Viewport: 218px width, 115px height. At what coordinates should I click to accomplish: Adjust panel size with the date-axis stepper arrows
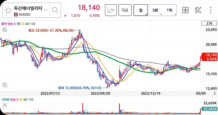(x=215, y=93)
